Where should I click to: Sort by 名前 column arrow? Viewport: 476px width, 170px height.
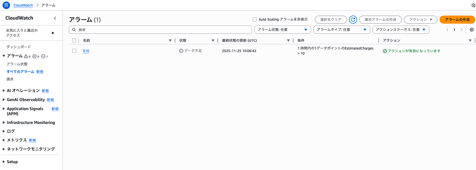pyautogui.click(x=170, y=40)
